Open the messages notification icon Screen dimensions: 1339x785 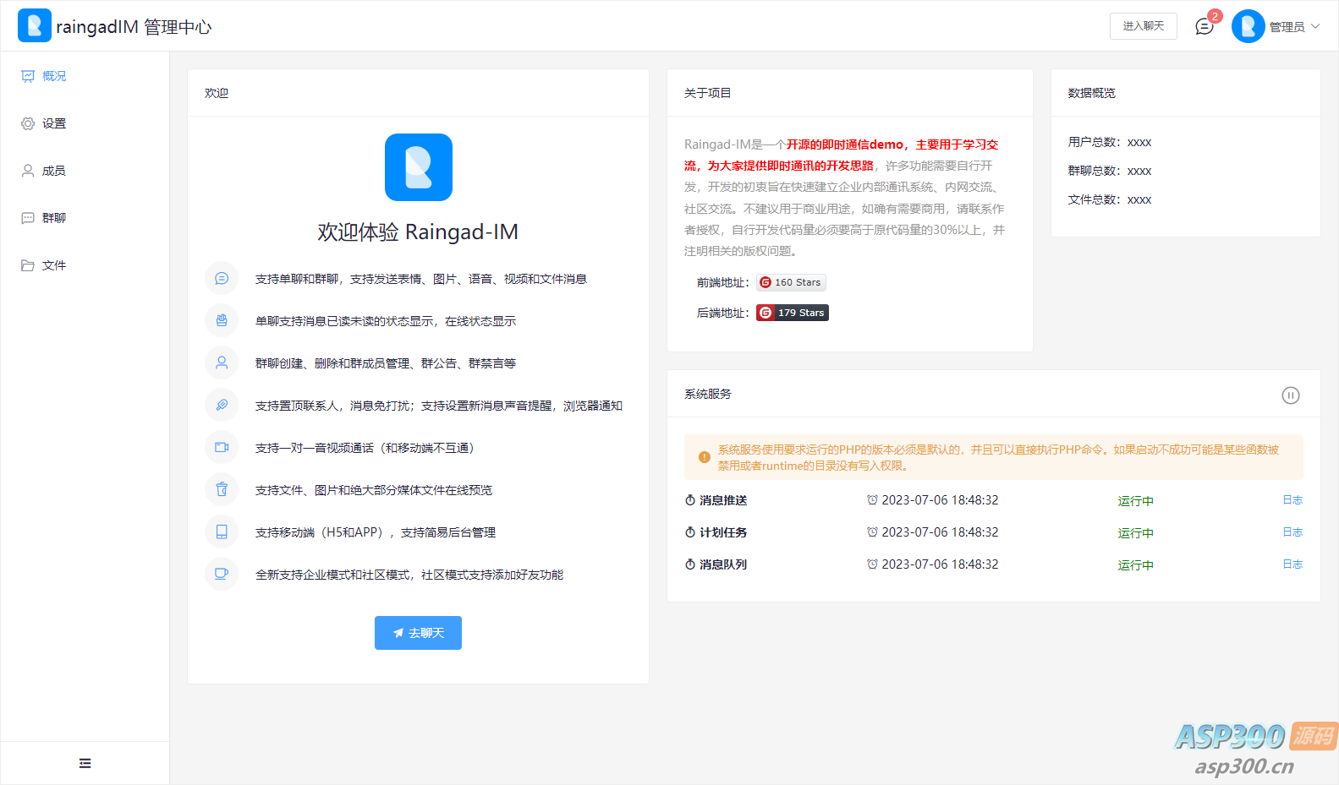pos(1205,27)
